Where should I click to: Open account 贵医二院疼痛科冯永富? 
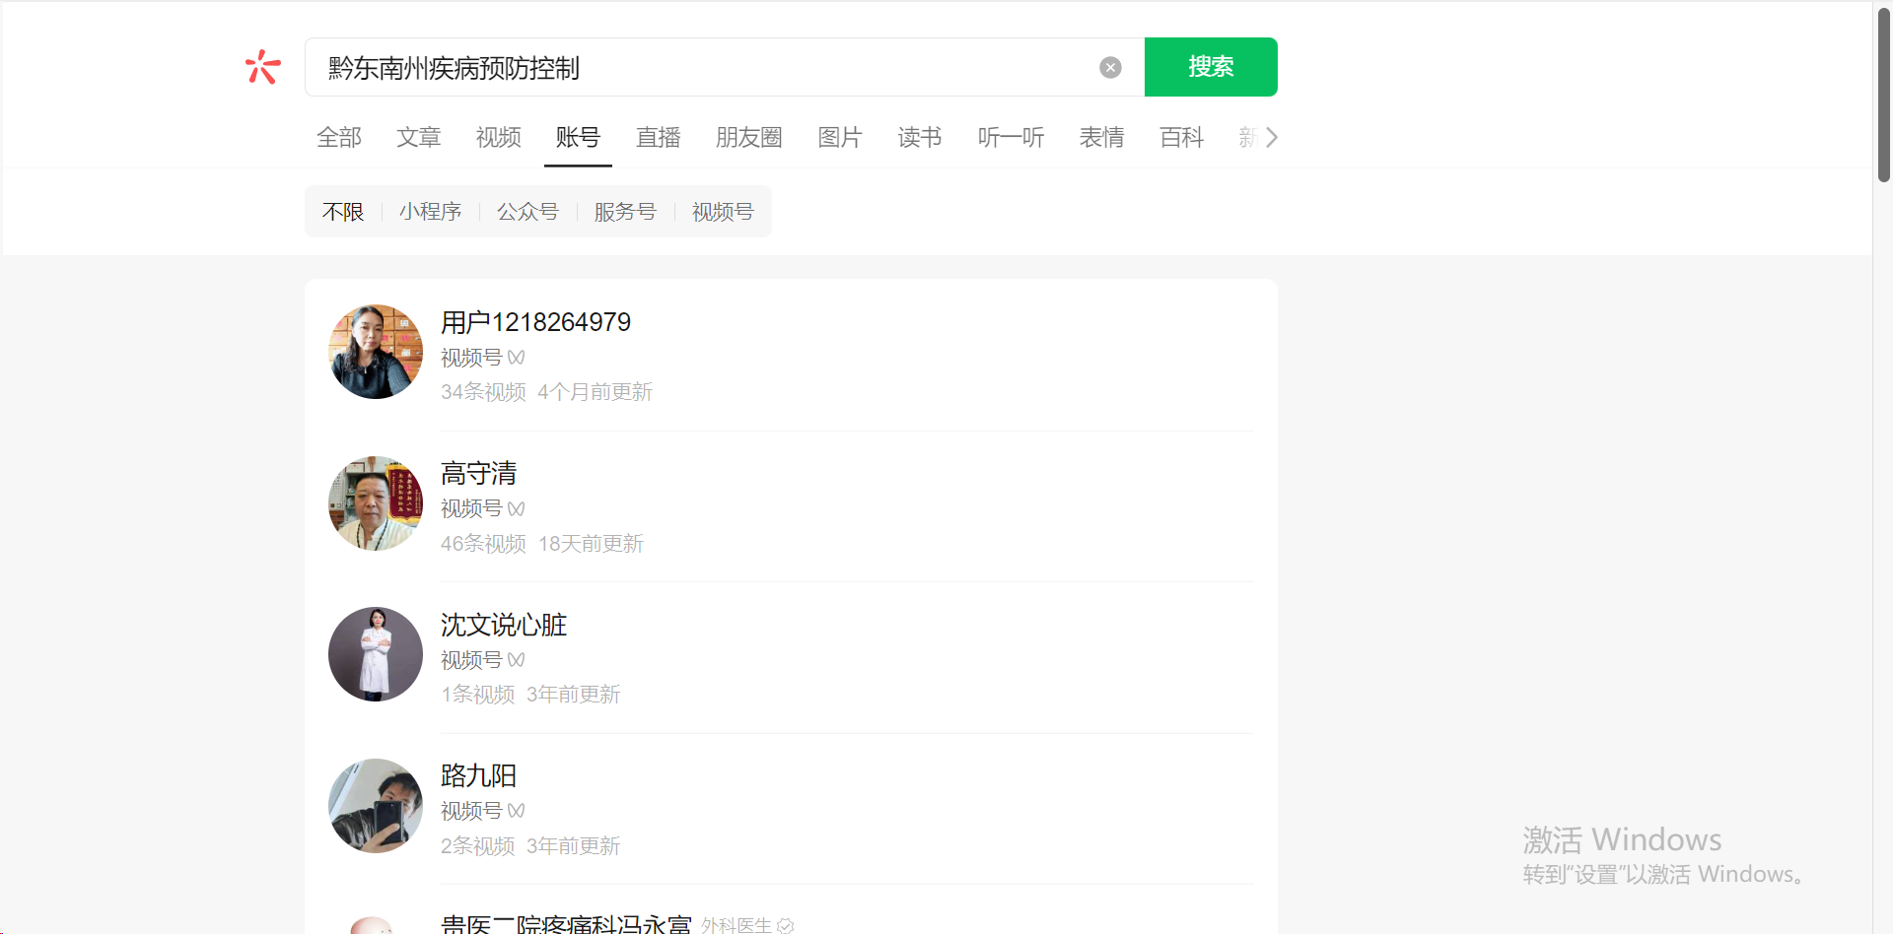(566, 924)
